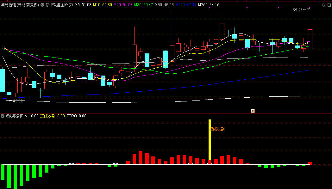Click the yellow M10: 50.89 label
This screenshot has height=189, width=332.
coord(103,5)
